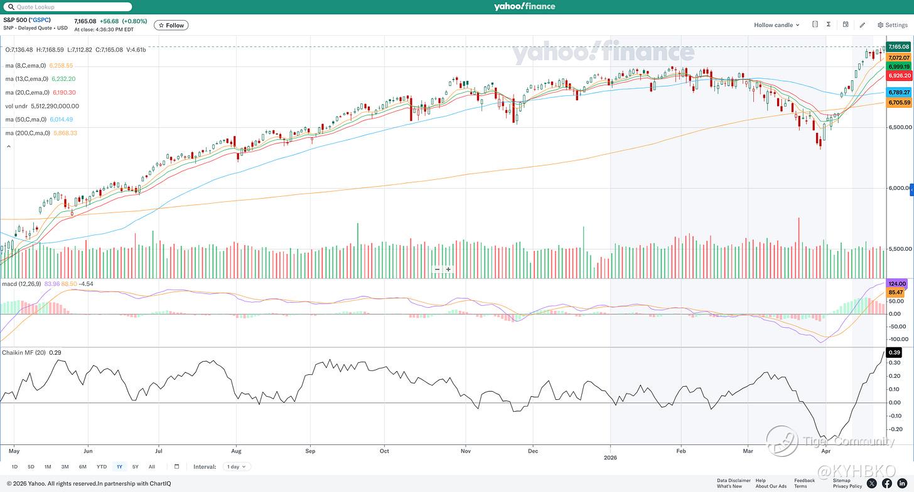Viewport: 914px width, 492px height.
Task: Select the vol undr legend entry
Action: (42, 106)
